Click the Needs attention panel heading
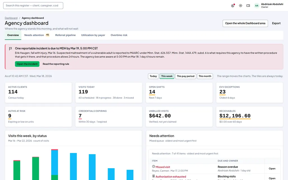288x180 pixels. [x=162, y=136]
